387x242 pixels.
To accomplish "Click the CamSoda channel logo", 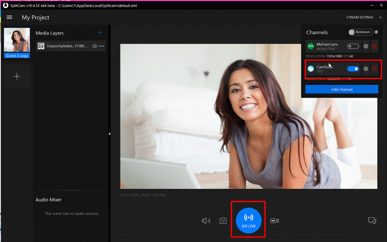I will tap(311, 69).
